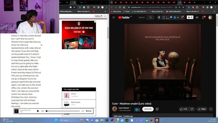Open Windows Start button
The height and width of the screenshot is (123, 218).
(x=57, y=120)
